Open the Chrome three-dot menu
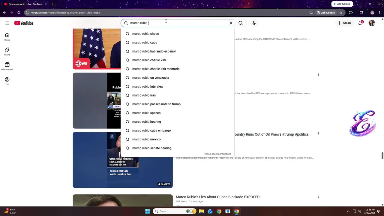 point(379,13)
